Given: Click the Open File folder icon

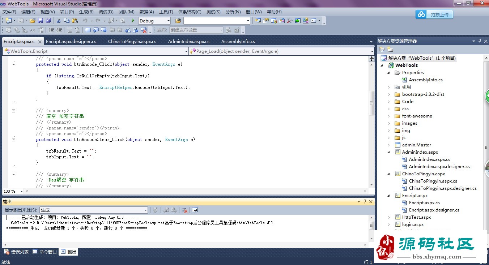Looking at the screenshot, I should coord(33,21).
